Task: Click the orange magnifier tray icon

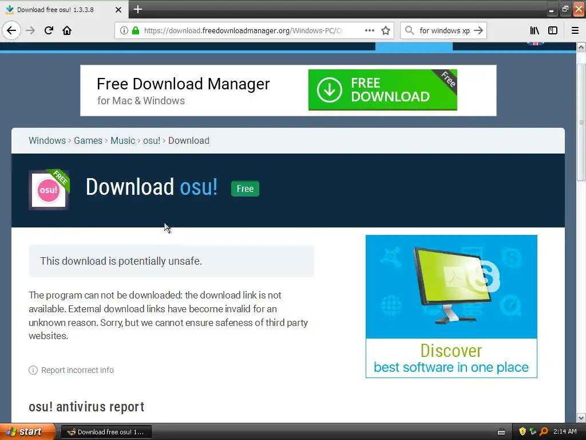Action: pos(544,432)
